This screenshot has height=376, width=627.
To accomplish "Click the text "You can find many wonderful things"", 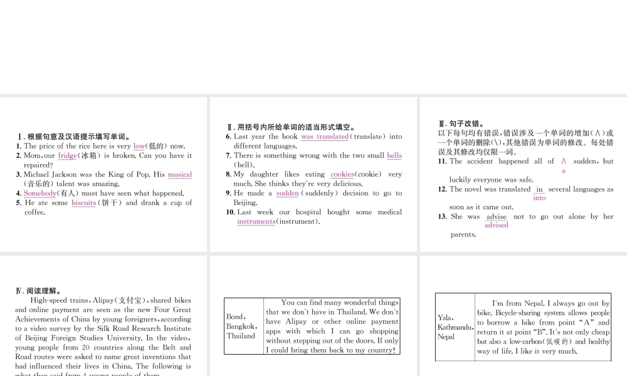I will coord(339,303).
